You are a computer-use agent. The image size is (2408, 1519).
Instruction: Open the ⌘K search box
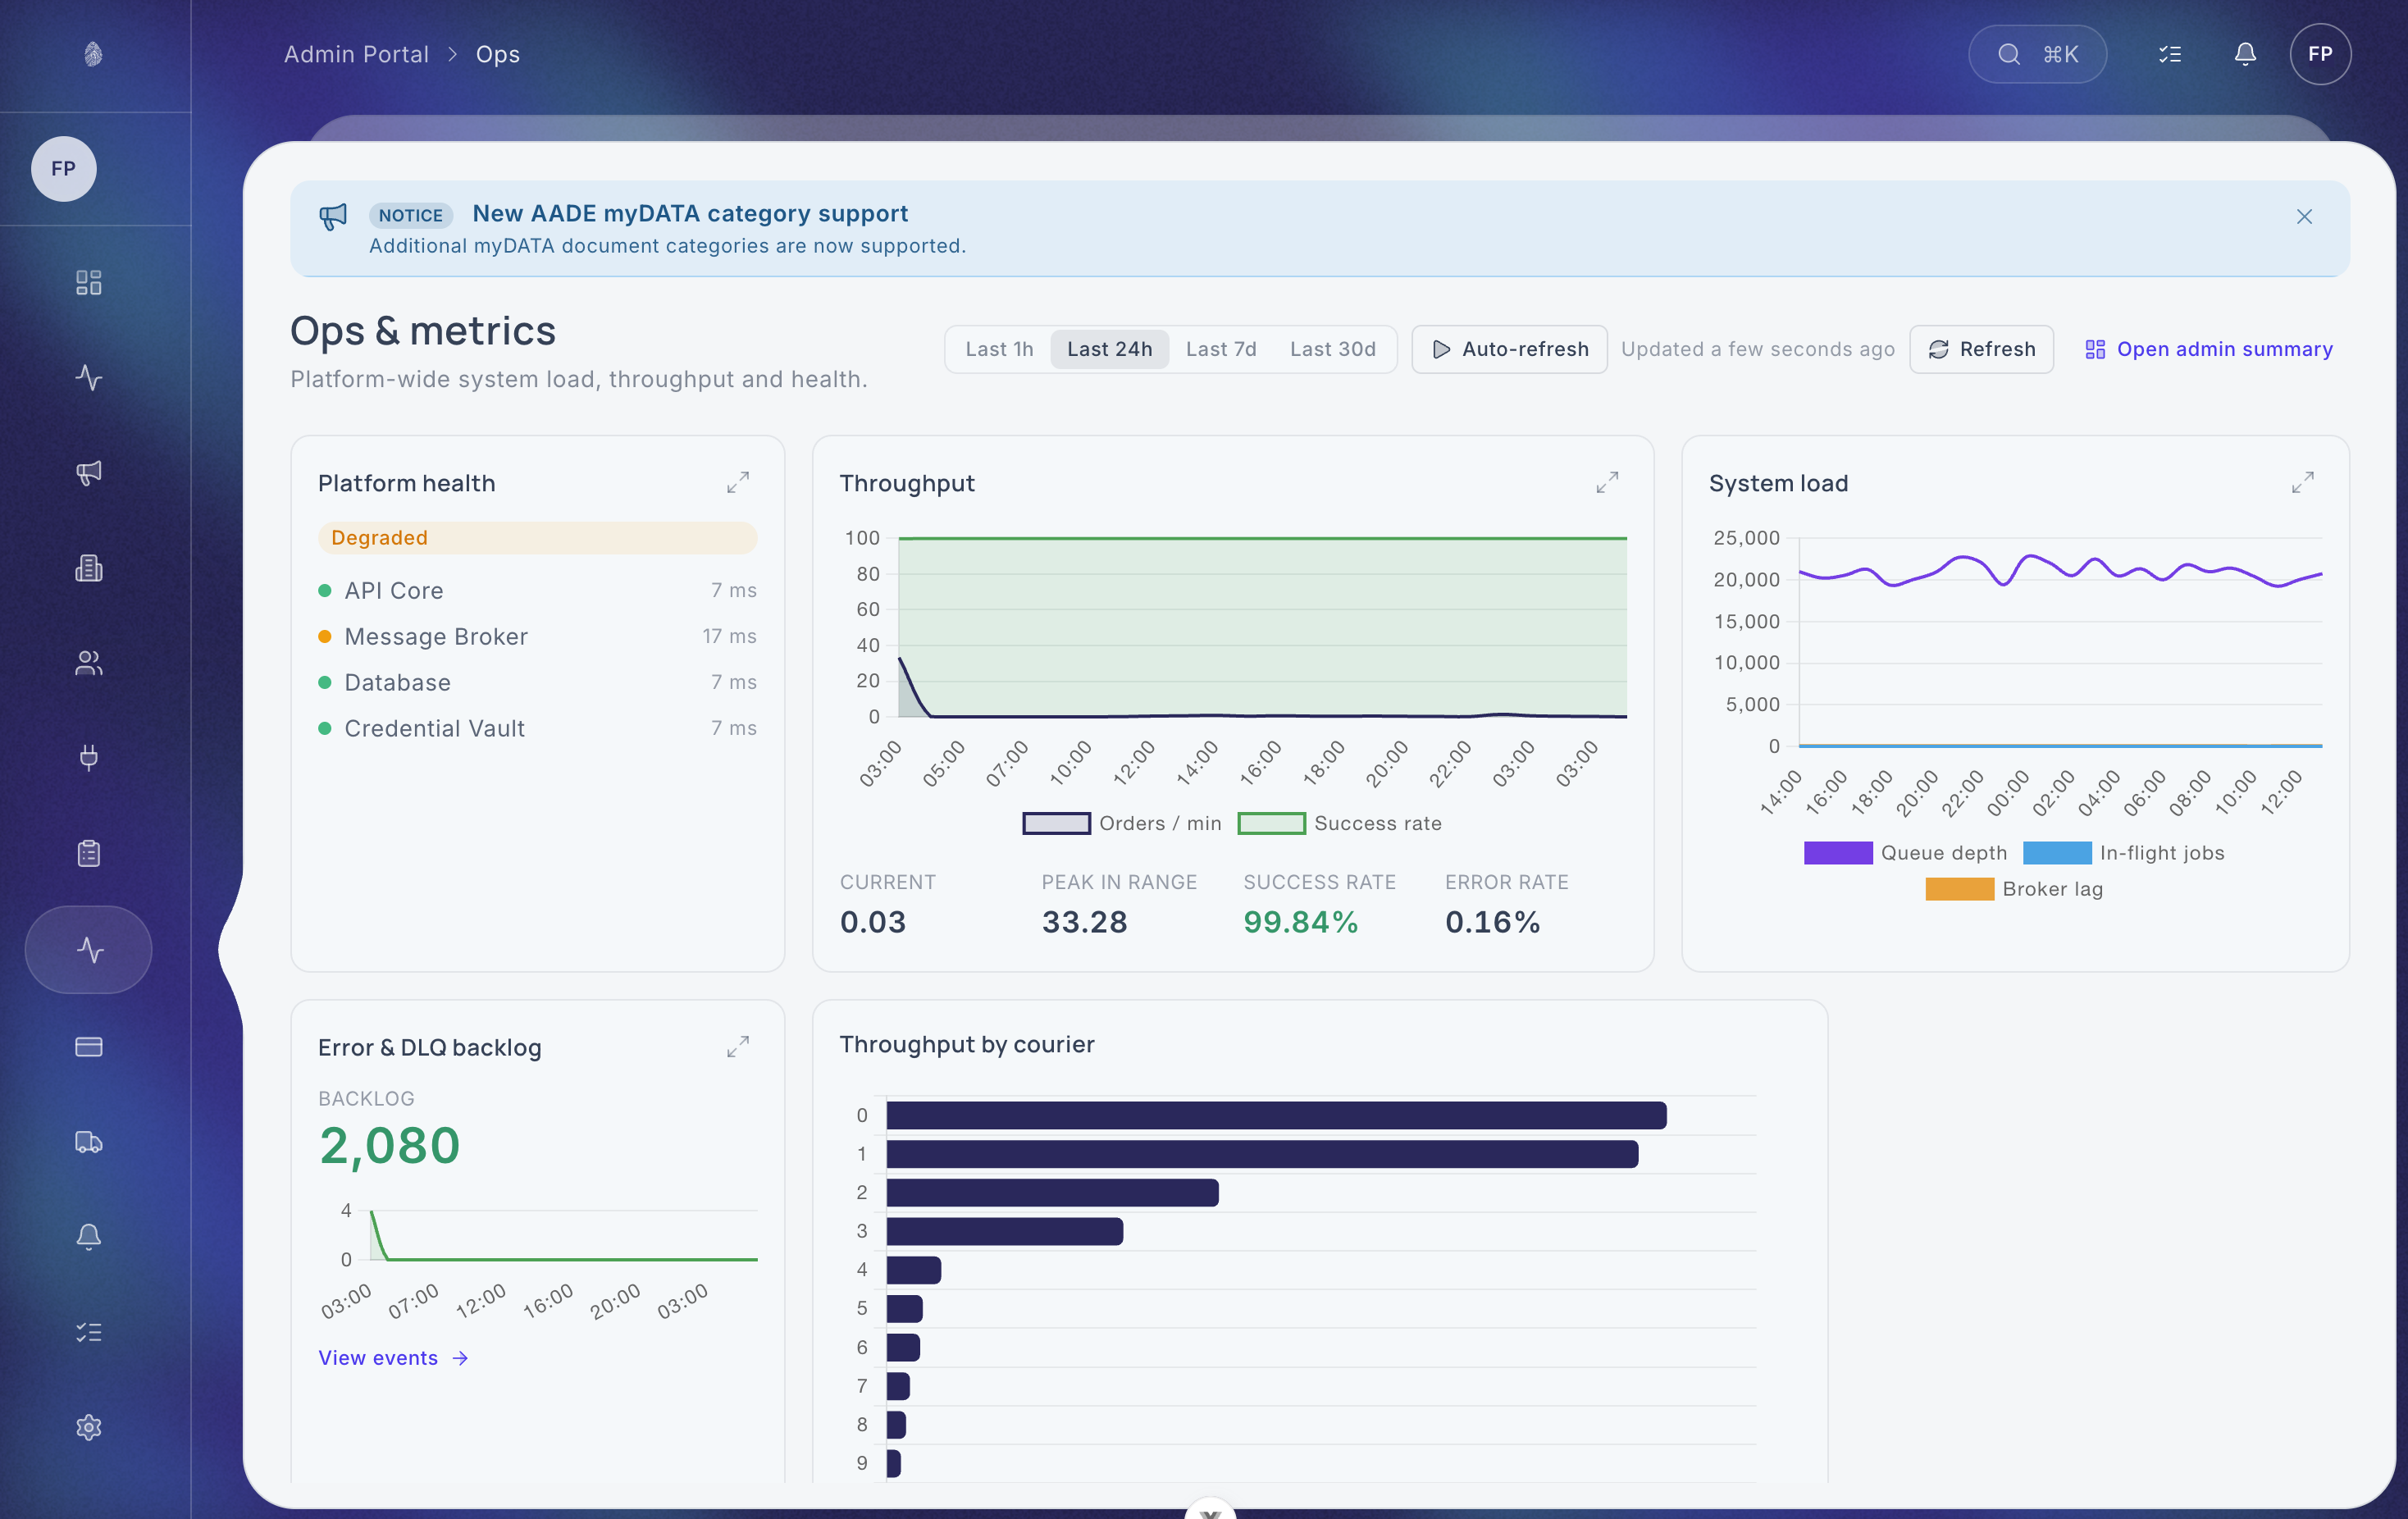[2037, 54]
